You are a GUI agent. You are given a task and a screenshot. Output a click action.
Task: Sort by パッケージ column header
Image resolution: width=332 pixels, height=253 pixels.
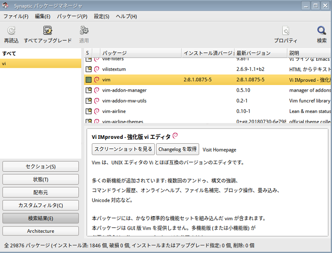[x=141, y=53]
